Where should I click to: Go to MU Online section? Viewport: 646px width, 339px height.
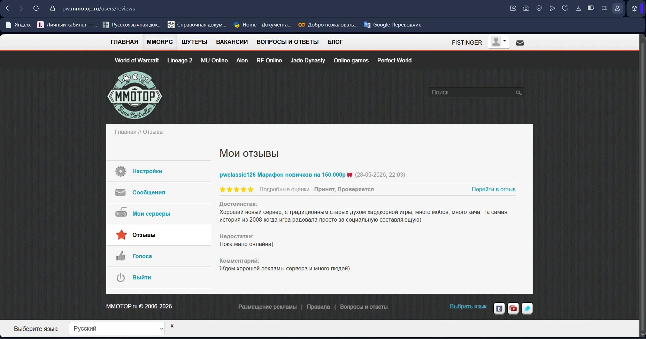pyautogui.click(x=214, y=60)
